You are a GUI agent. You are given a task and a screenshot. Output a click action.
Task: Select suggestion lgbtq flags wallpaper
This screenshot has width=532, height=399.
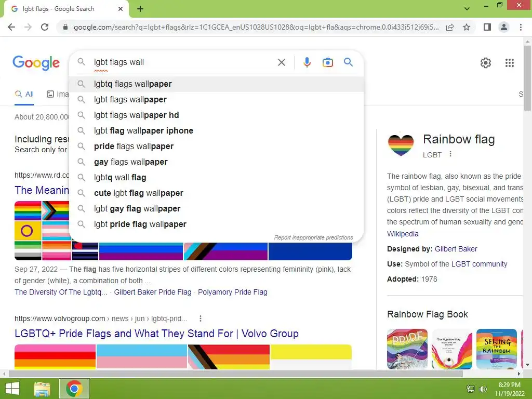coord(217,84)
